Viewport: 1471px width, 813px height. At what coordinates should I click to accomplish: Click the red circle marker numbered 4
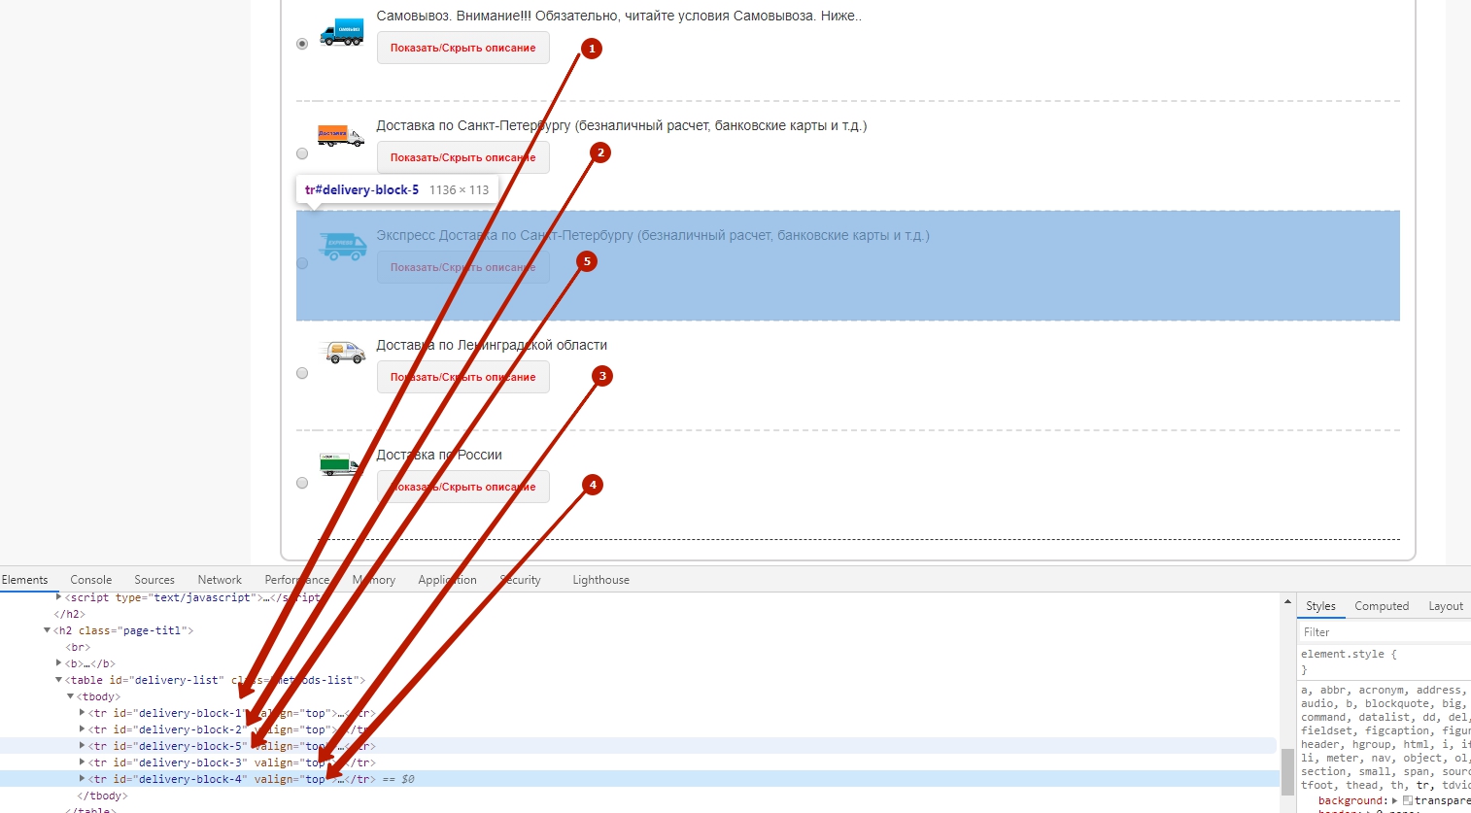point(593,485)
